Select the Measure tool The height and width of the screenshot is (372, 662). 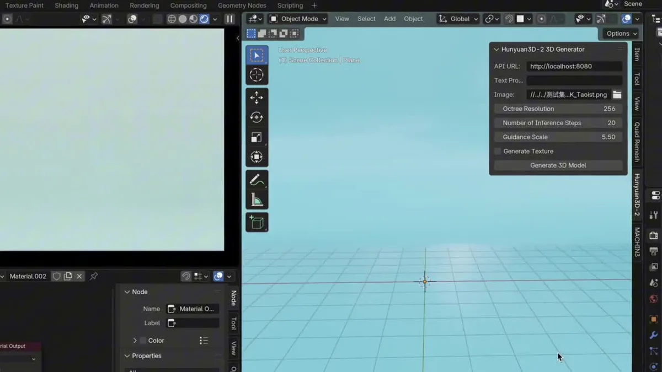(x=257, y=200)
